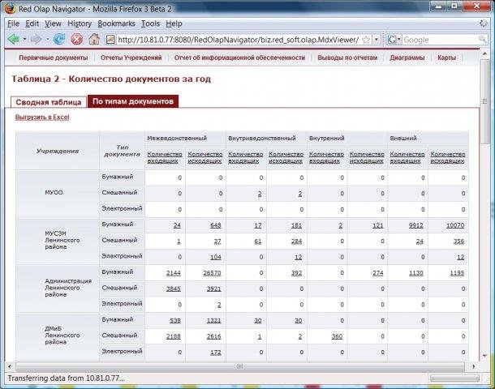Open the Диаграммы section

click(407, 58)
